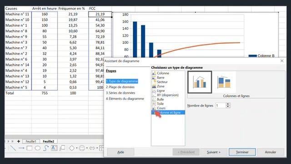This screenshot has width=291, height=164.
Task: Select the Callout shape tool
Action: tap(62, 148)
